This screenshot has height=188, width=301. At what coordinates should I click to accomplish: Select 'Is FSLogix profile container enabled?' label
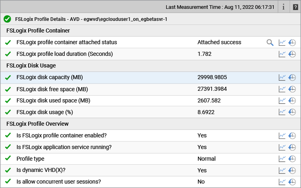tap(61, 135)
